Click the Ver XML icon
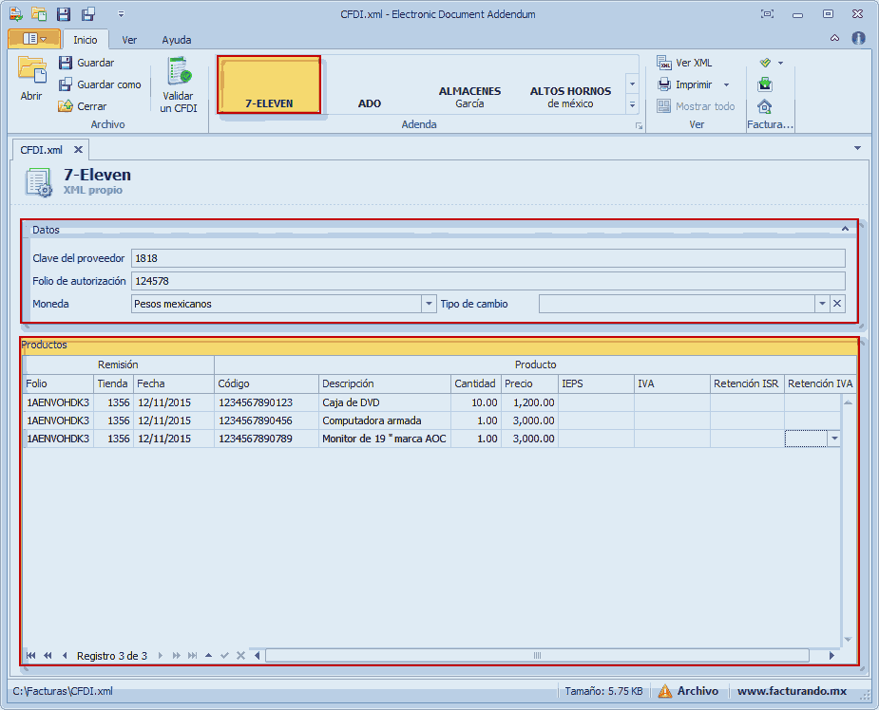 click(664, 63)
